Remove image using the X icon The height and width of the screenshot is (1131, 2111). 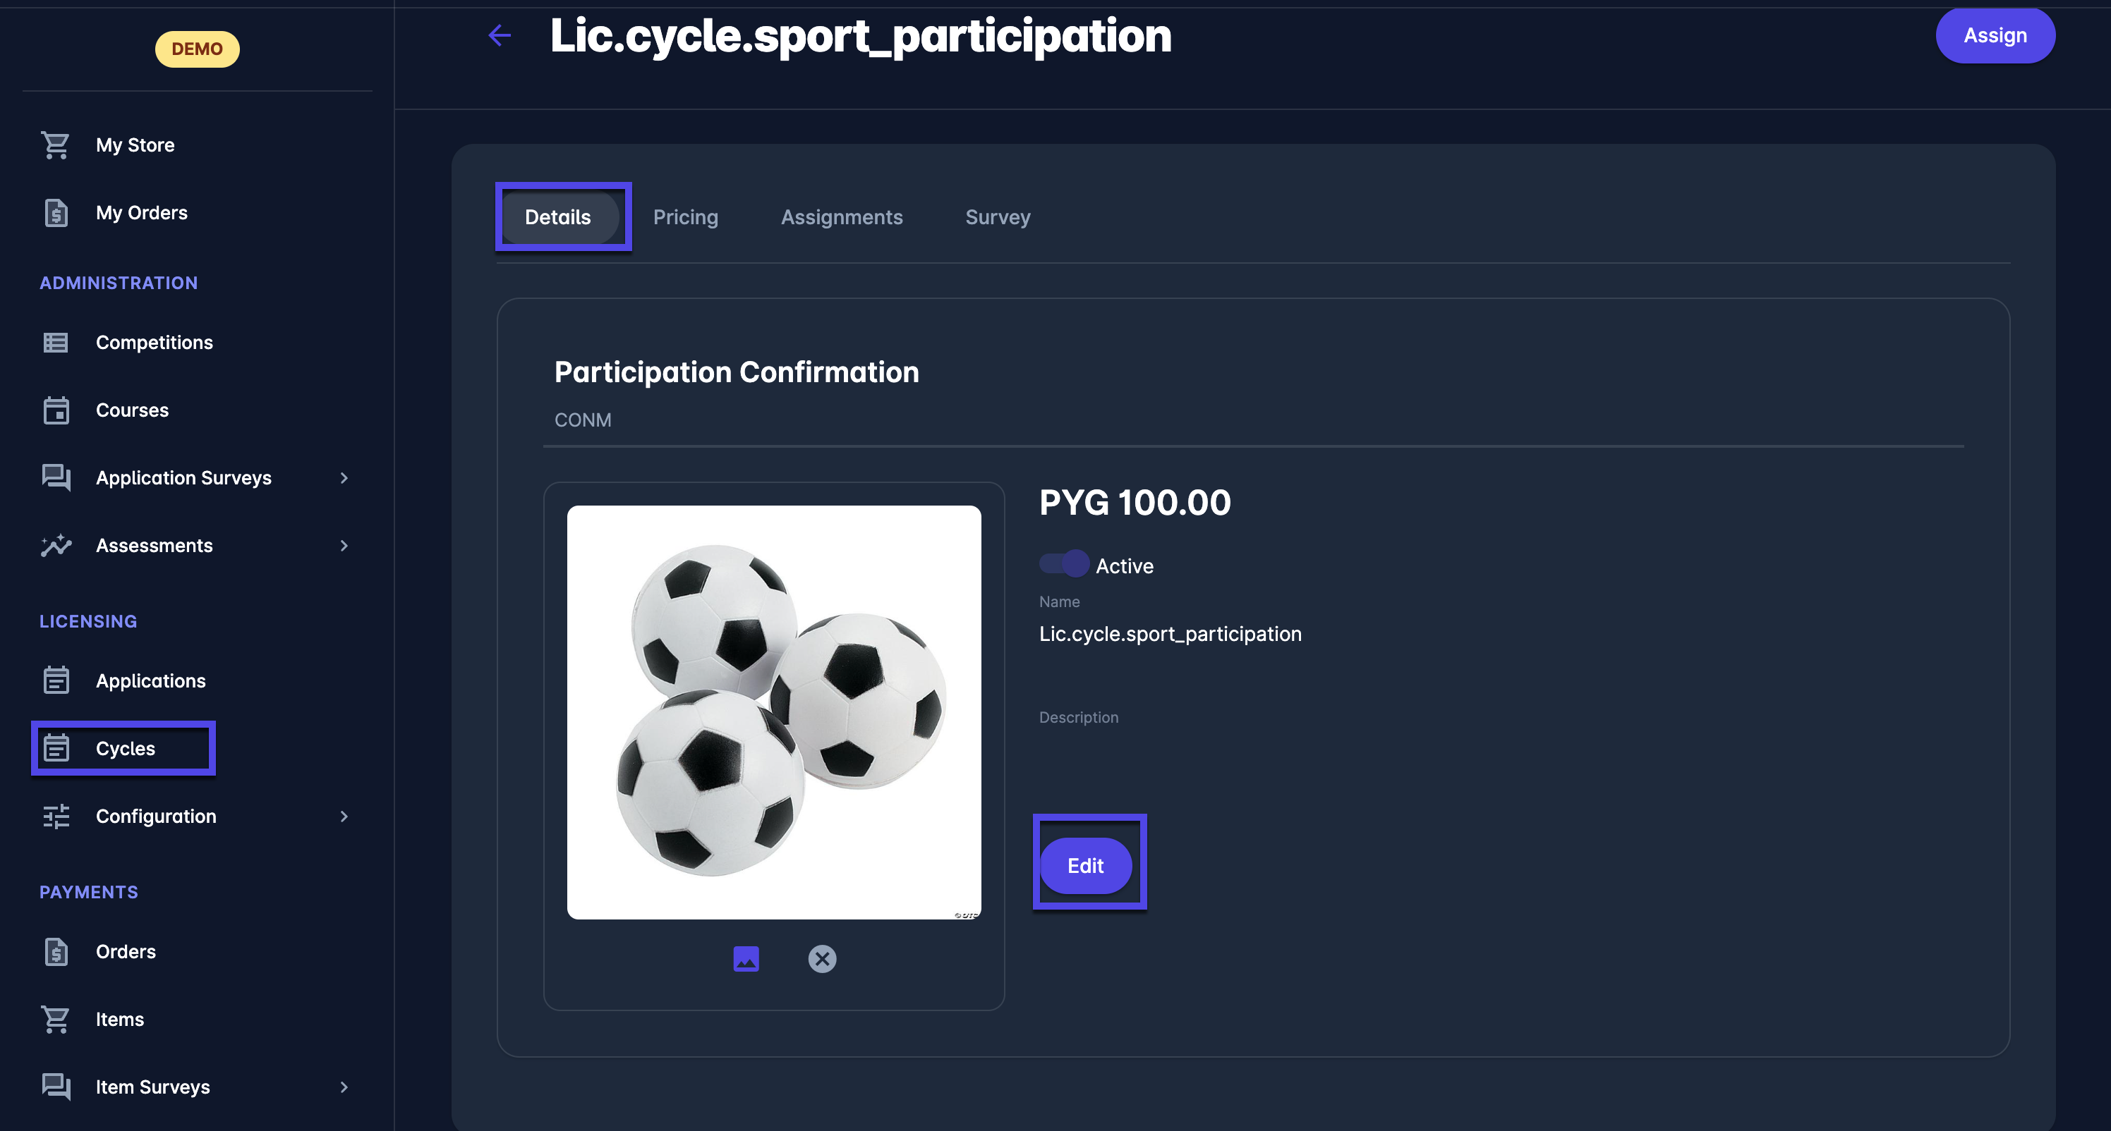[x=822, y=958]
